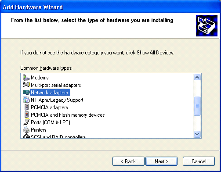Viewport: 221px width, 172px height.
Task: Click the Modems icon in the list
Action: click(26, 78)
